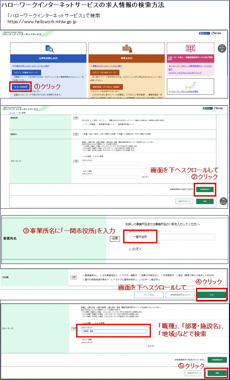
Task: Click 詳細検索条件 button beside 設定されています text
Action: tap(217, 360)
